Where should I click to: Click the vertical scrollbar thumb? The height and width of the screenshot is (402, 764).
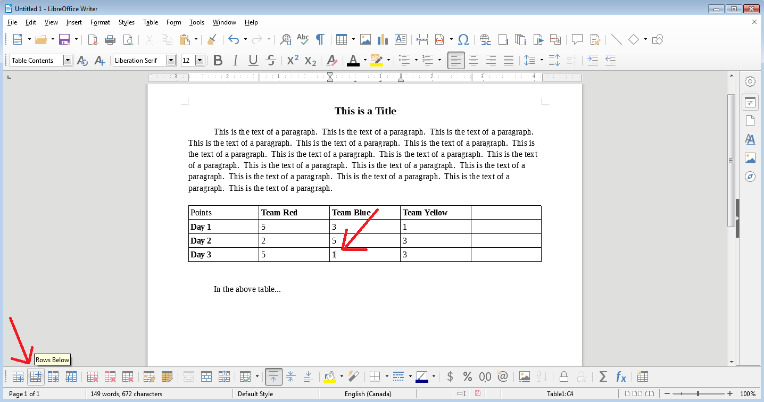click(731, 160)
